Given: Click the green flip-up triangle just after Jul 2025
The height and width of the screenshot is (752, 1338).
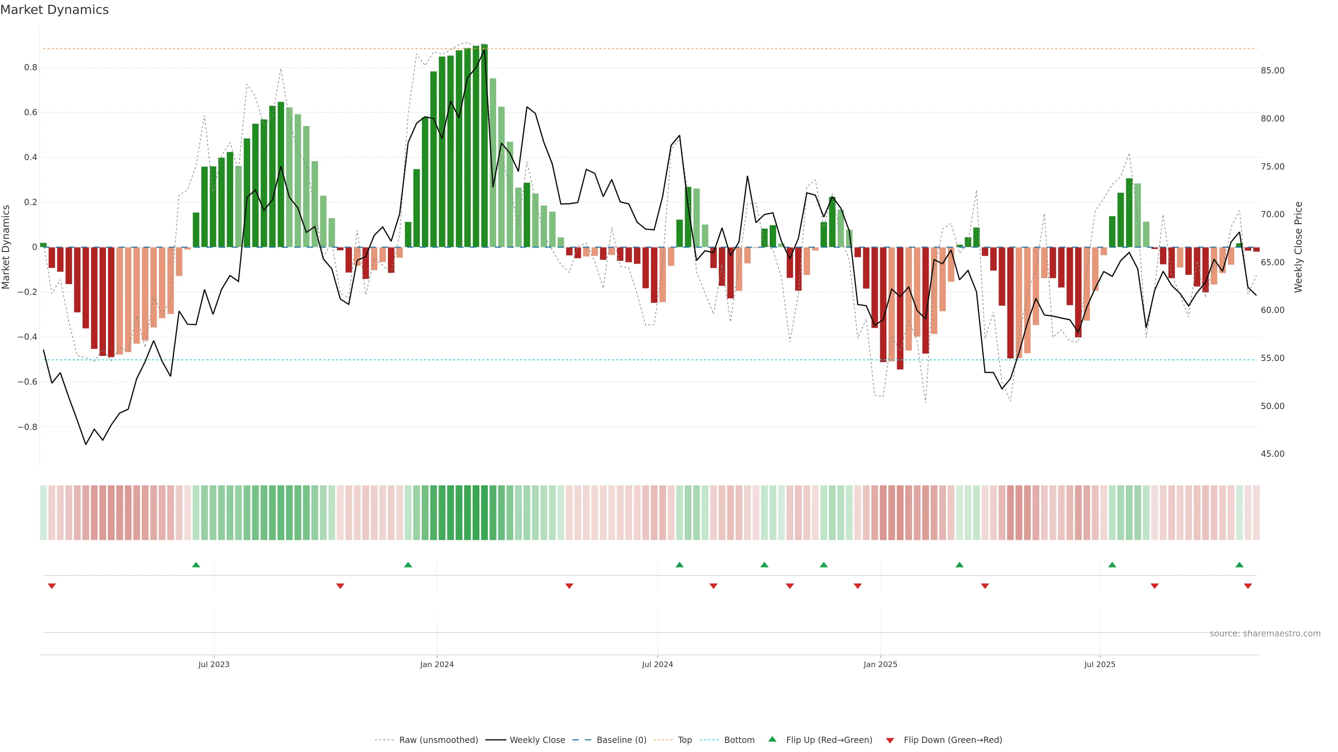Looking at the screenshot, I should click(1112, 565).
